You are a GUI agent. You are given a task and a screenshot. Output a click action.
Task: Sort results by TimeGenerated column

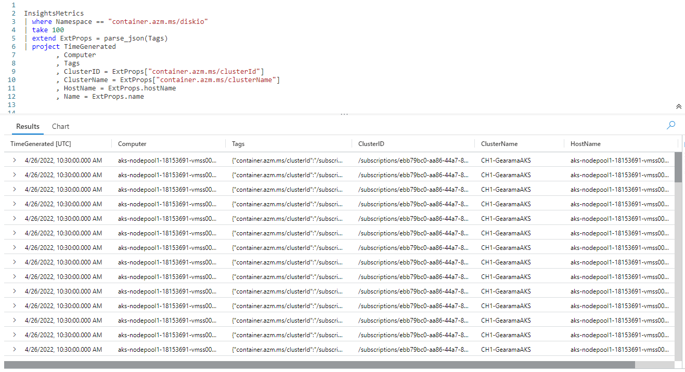point(42,144)
